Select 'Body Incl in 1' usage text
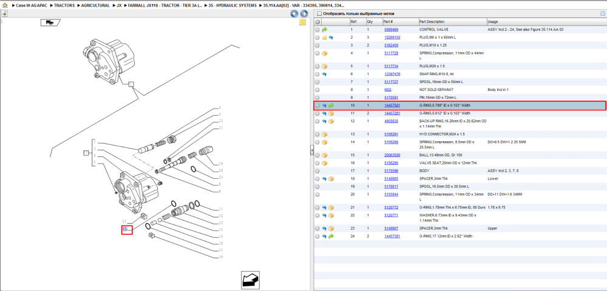Screen dimensions: 607x291 (x=498, y=89)
